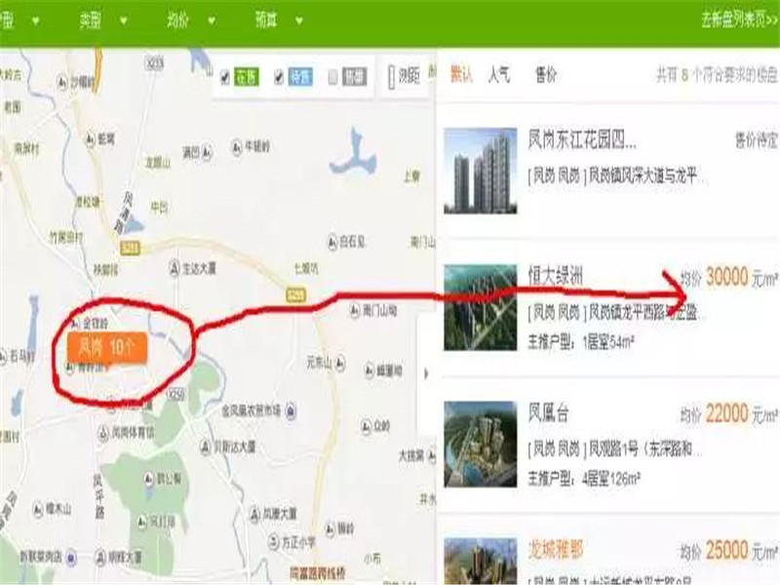Click the 众岭 map marker icon

[x=367, y=426]
